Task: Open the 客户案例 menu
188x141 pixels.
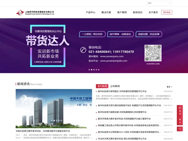Action: (122, 12)
